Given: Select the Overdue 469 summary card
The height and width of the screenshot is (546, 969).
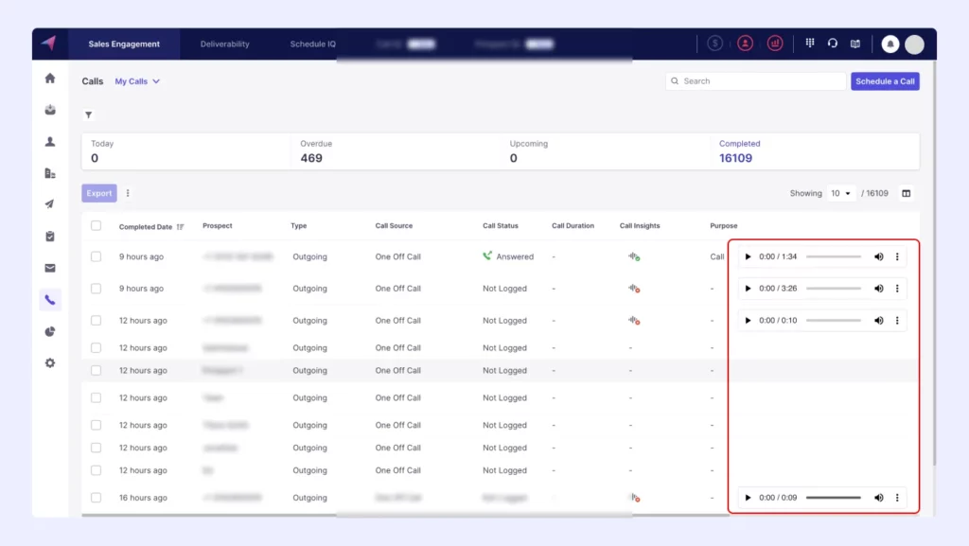Looking at the screenshot, I should pos(396,151).
